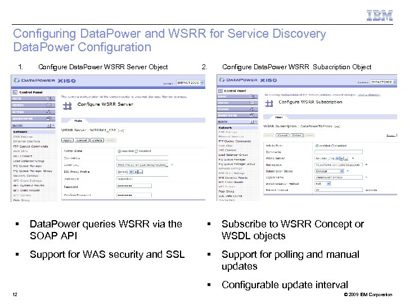Image resolution: width=405 pixels, height=304 pixels.
Task: Open Peer Group in WSRR Subscription sidebar
Action: coord(226,191)
